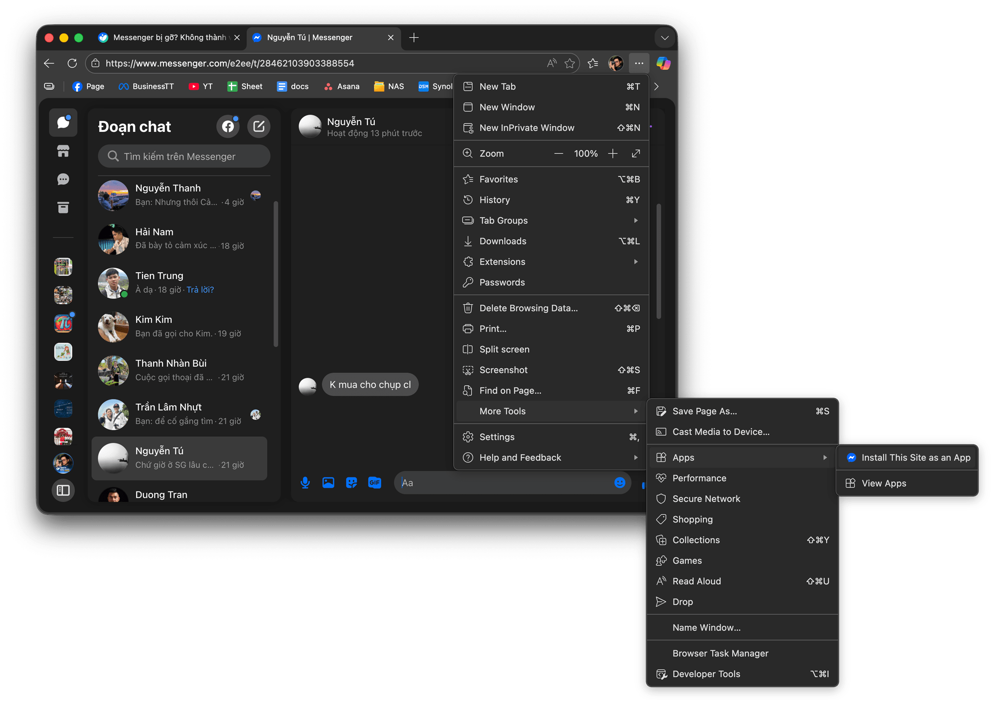
Task: Start a new chat with the compose icon
Action: pyautogui.click(x=258, y=126)
